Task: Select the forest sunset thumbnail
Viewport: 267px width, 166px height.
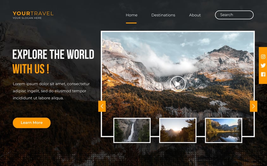Action: pos(177,130)
